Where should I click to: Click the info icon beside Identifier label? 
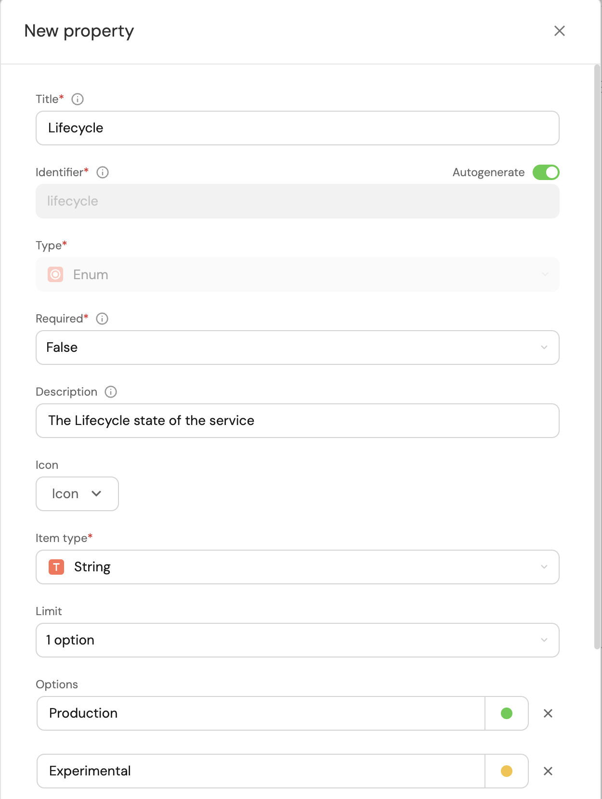click(x=103, y=172)
